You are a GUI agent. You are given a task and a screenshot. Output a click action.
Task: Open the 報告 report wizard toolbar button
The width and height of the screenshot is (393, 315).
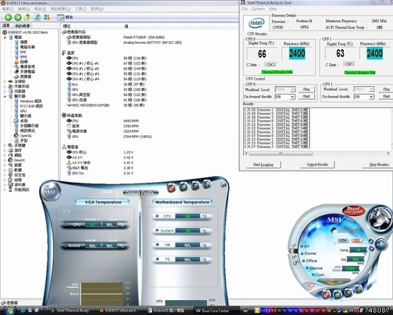(64, 17)
